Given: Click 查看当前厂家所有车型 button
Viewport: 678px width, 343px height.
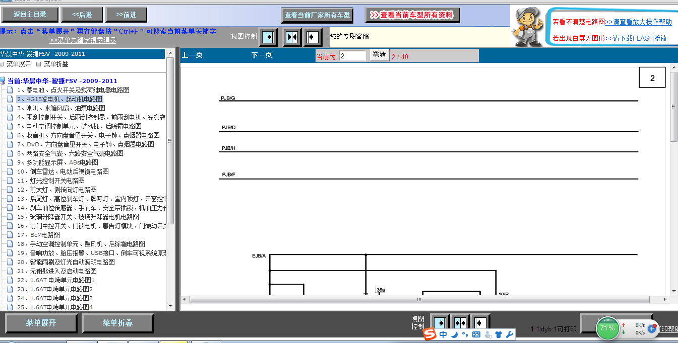Looking at the screenshot, I should 317,15.
